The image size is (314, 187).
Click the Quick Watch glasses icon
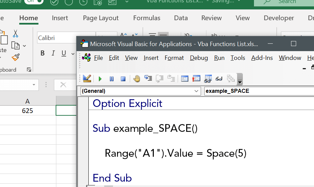coord(219,79)
